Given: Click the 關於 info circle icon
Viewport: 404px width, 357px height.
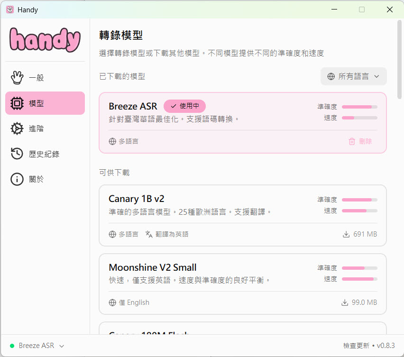Looking at the screenshot, I should pos(17,179).
